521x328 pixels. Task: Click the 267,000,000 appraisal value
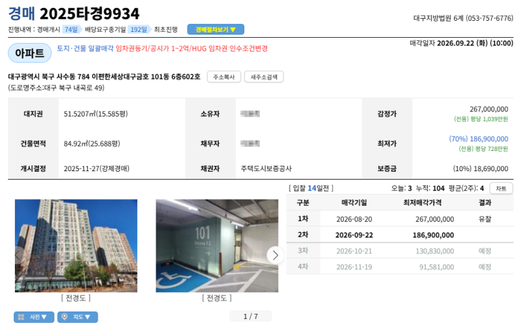click(489, 109)
